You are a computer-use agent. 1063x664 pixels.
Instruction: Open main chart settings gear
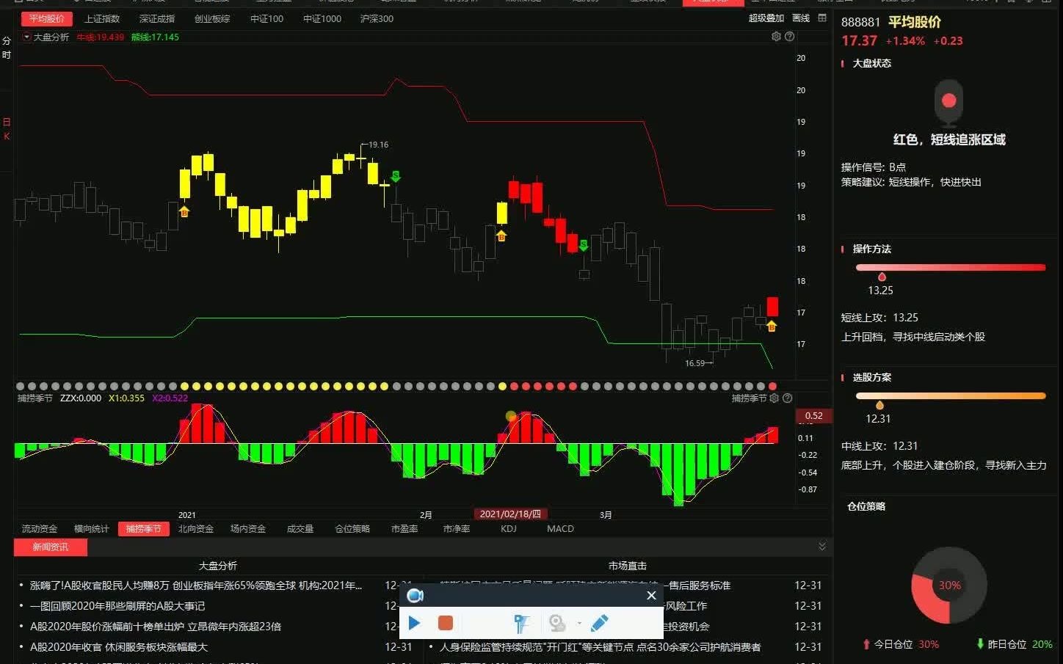pyautogui.click(x=776, y=37)
